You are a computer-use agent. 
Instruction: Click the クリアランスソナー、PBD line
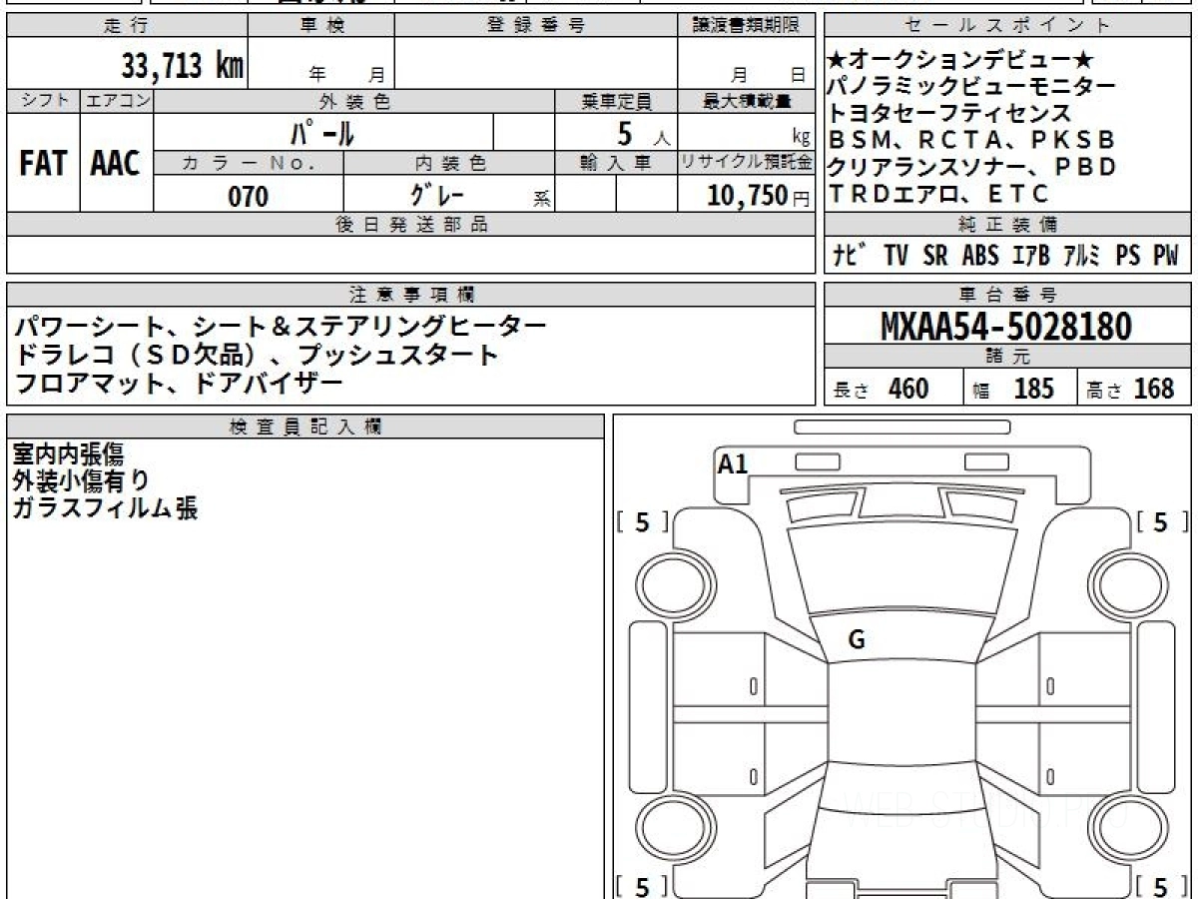pos(972,167)
